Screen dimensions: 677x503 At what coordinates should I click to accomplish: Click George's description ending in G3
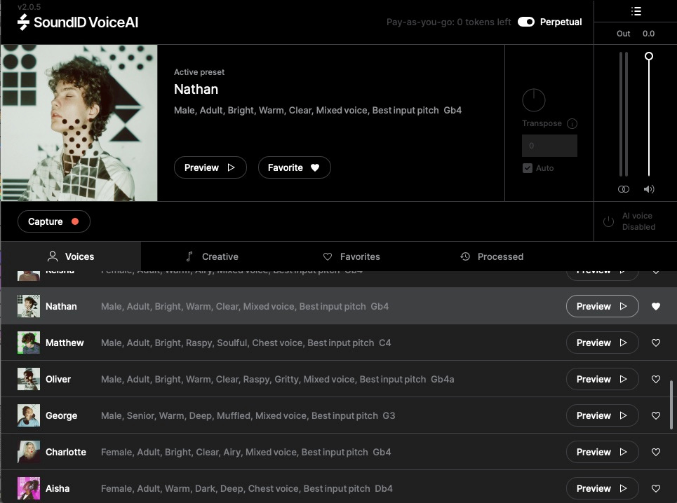248,415
